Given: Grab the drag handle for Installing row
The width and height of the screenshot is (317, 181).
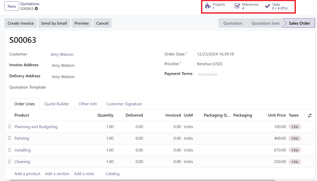Looking at the screenshot, I should pos(10,150).
